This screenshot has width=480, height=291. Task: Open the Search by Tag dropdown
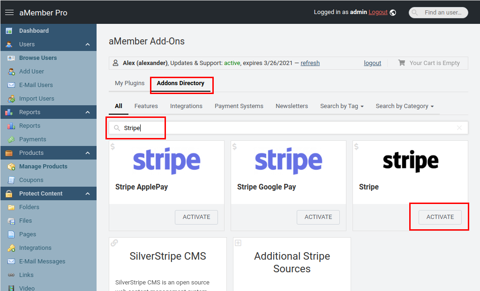[342, 106]
